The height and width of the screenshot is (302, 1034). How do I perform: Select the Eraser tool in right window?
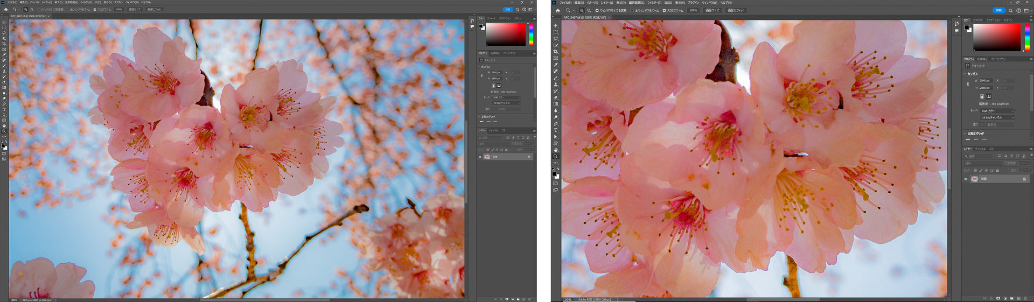coord(555,97)
